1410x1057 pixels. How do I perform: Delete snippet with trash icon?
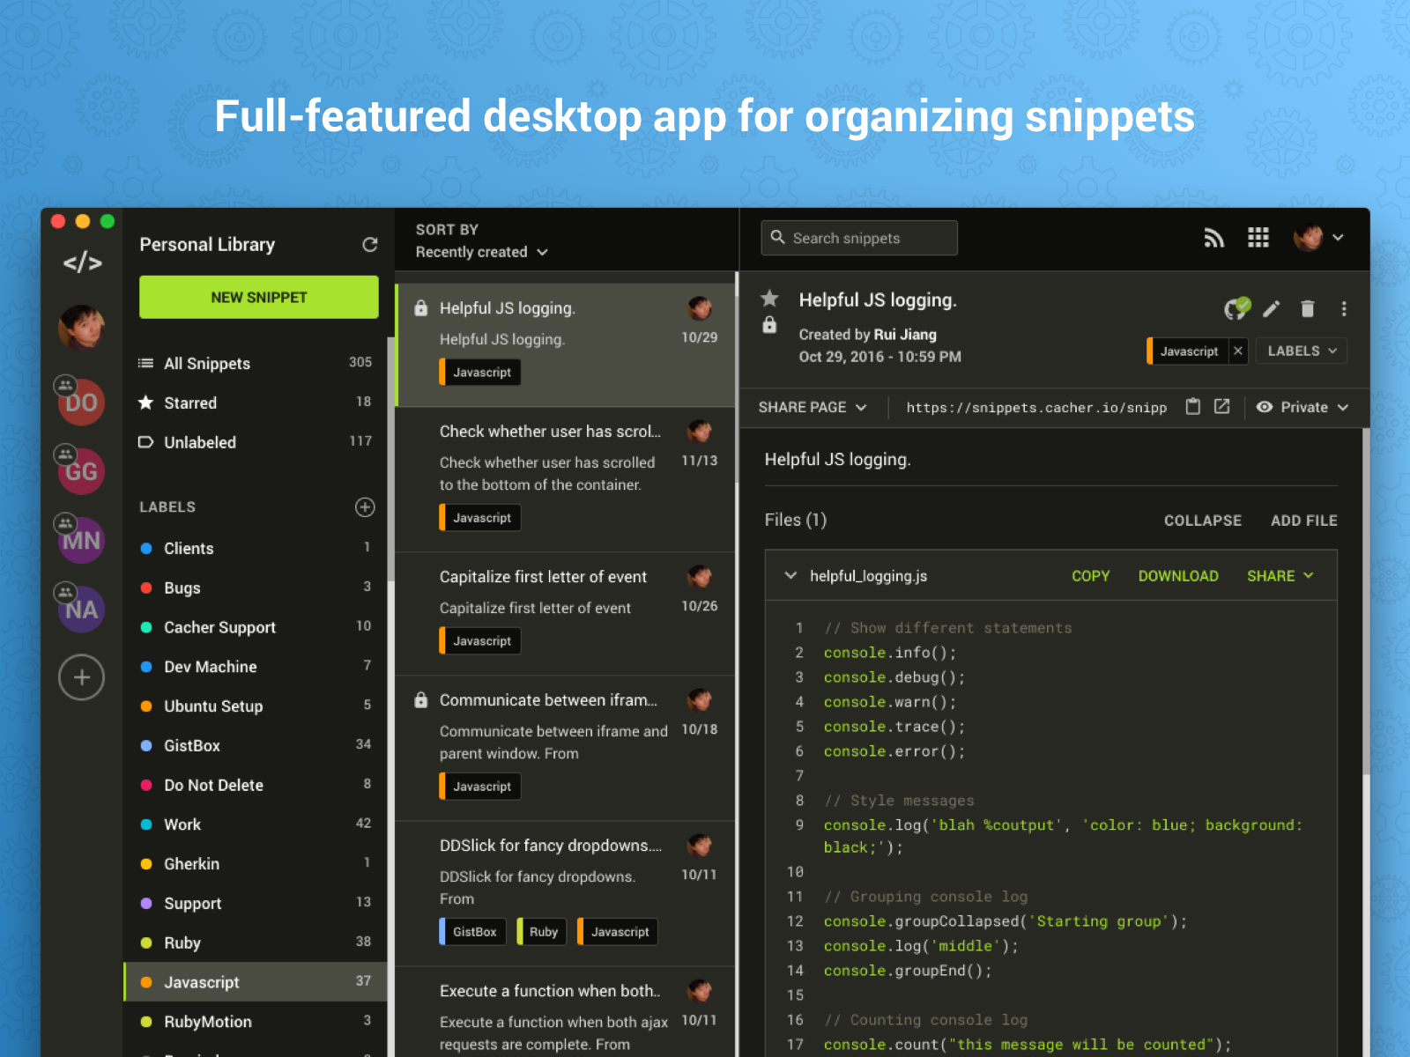point(1308,308)
